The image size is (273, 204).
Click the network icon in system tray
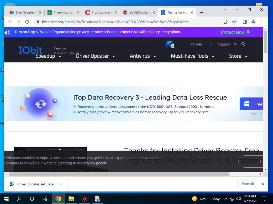tap(232, 199)
